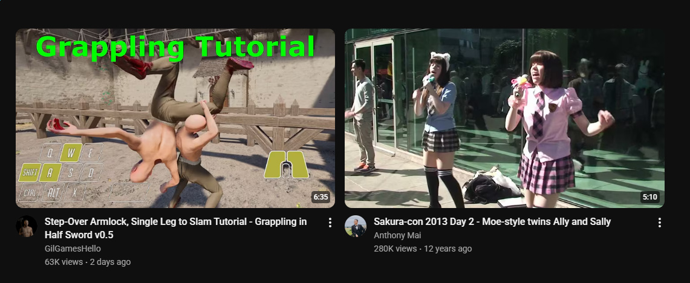The image size is (690, 283).
Task: Click the 6:35 duration badge
Action: click(321, 197)
